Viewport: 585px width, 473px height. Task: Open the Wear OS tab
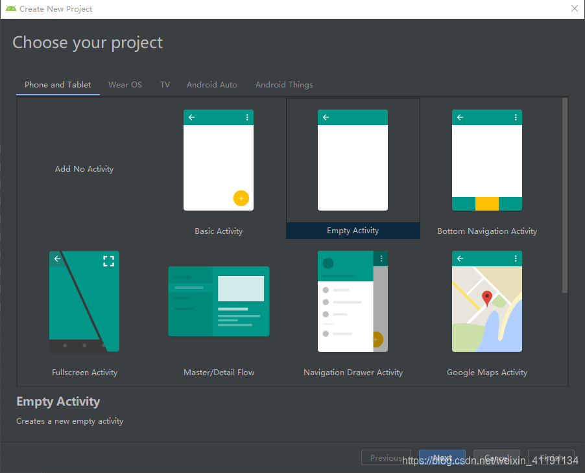click(x=125, y=85)
